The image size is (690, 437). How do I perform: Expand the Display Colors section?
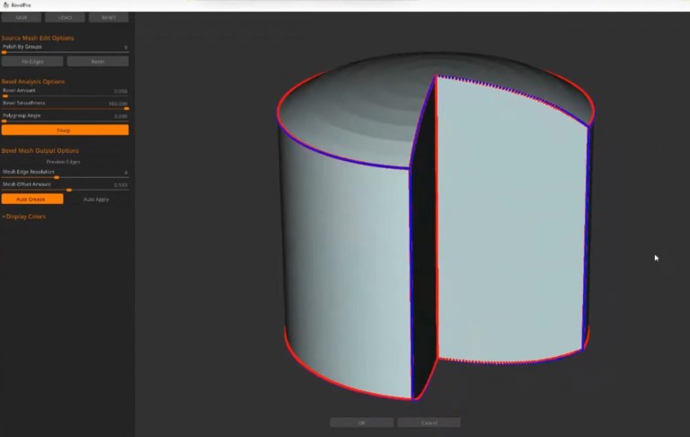click(24, 217)
